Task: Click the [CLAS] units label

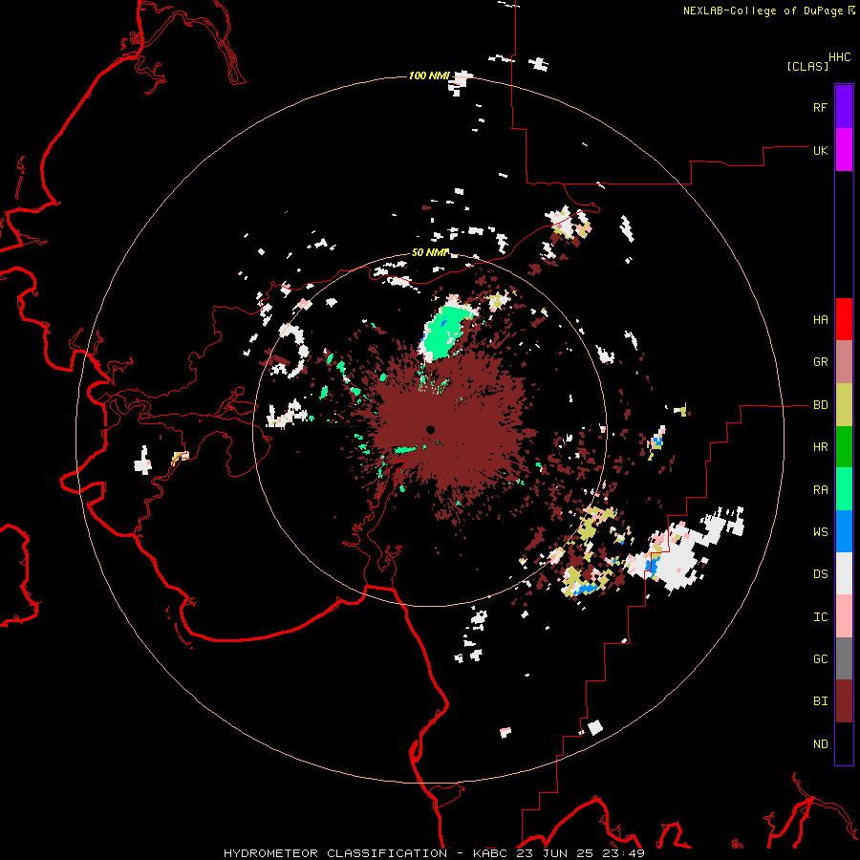Action: point(807,66)
